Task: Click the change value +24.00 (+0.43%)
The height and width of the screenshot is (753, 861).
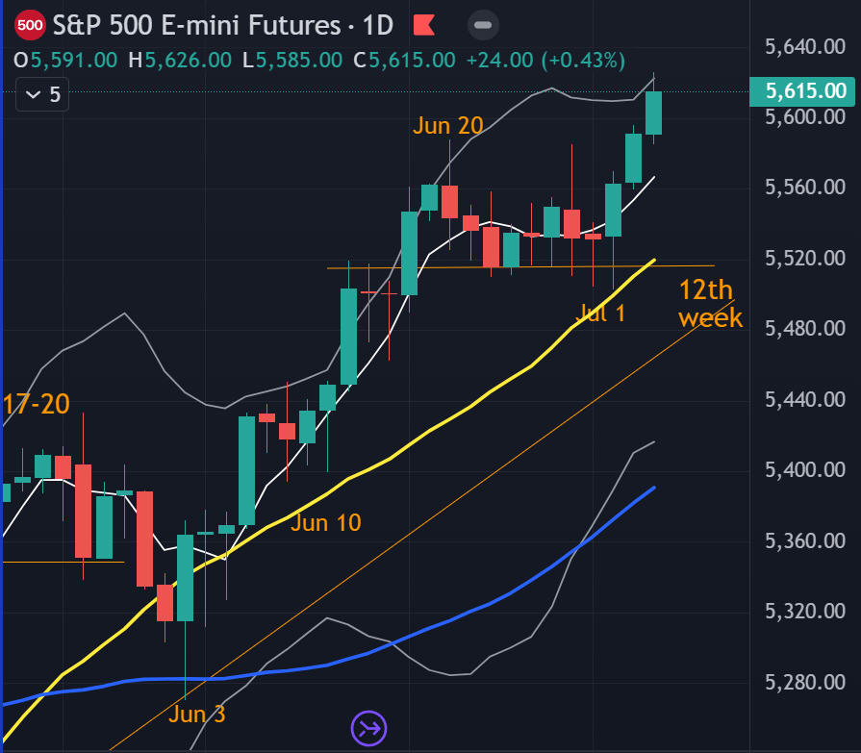Action: point(545,61)
